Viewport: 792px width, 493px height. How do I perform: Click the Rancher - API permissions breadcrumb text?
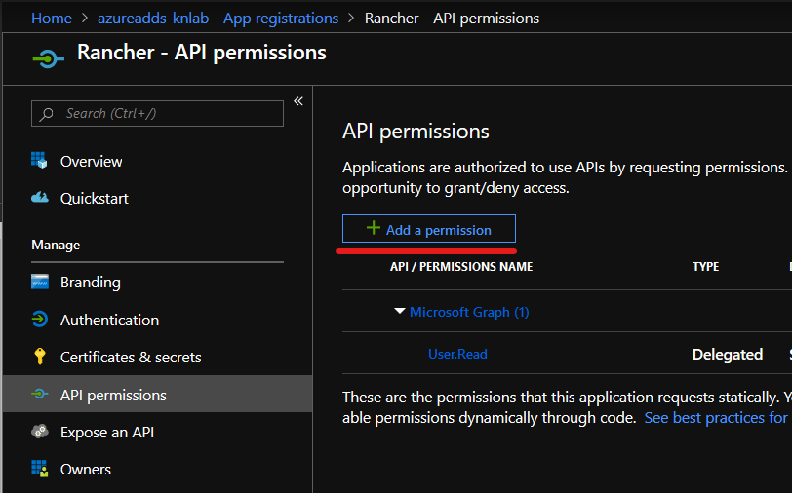452,19
